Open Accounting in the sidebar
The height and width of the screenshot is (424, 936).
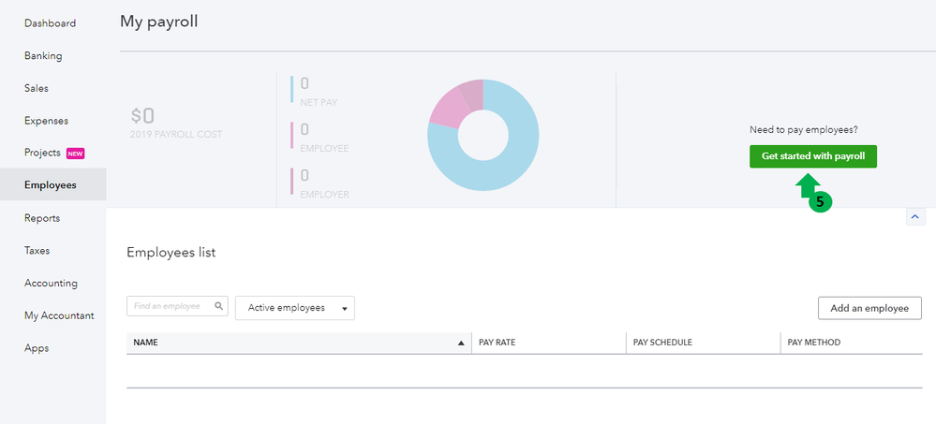coord(51,283)
